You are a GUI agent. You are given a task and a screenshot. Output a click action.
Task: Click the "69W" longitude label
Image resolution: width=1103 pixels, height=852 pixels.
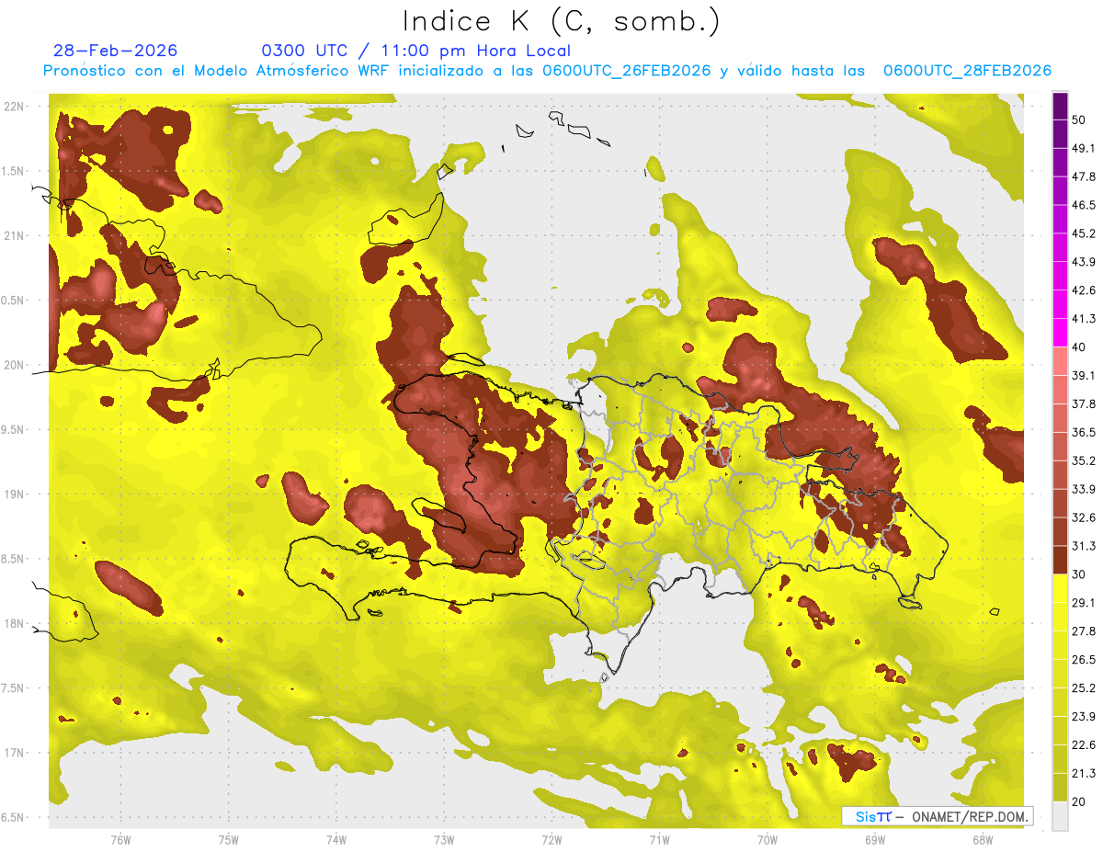point(875,839)
